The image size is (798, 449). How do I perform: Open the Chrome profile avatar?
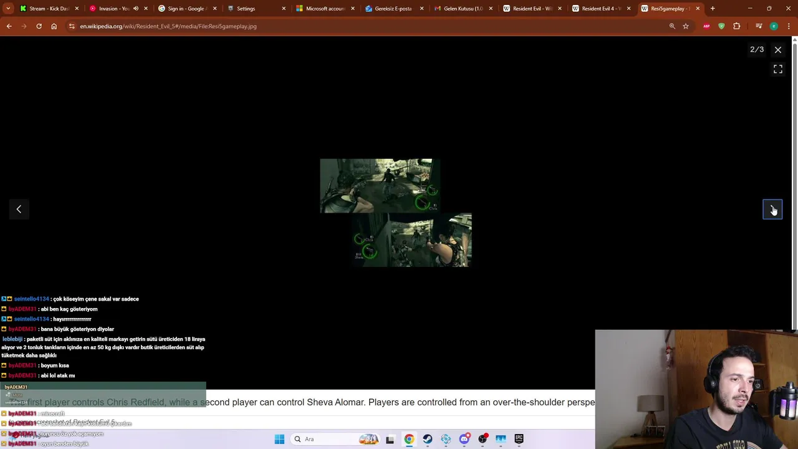(x=774, y=26)
